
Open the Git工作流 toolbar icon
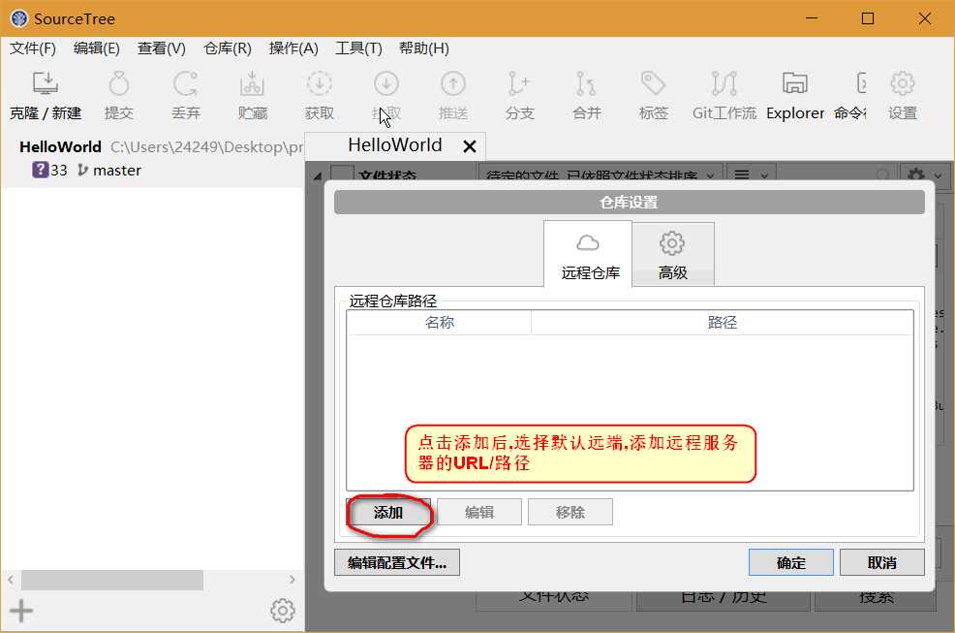pos(724,96)
